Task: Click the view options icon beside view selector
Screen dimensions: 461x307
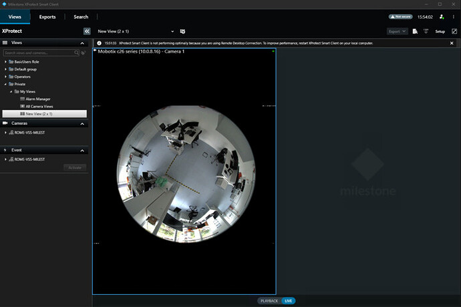Action: coord(183,31)
